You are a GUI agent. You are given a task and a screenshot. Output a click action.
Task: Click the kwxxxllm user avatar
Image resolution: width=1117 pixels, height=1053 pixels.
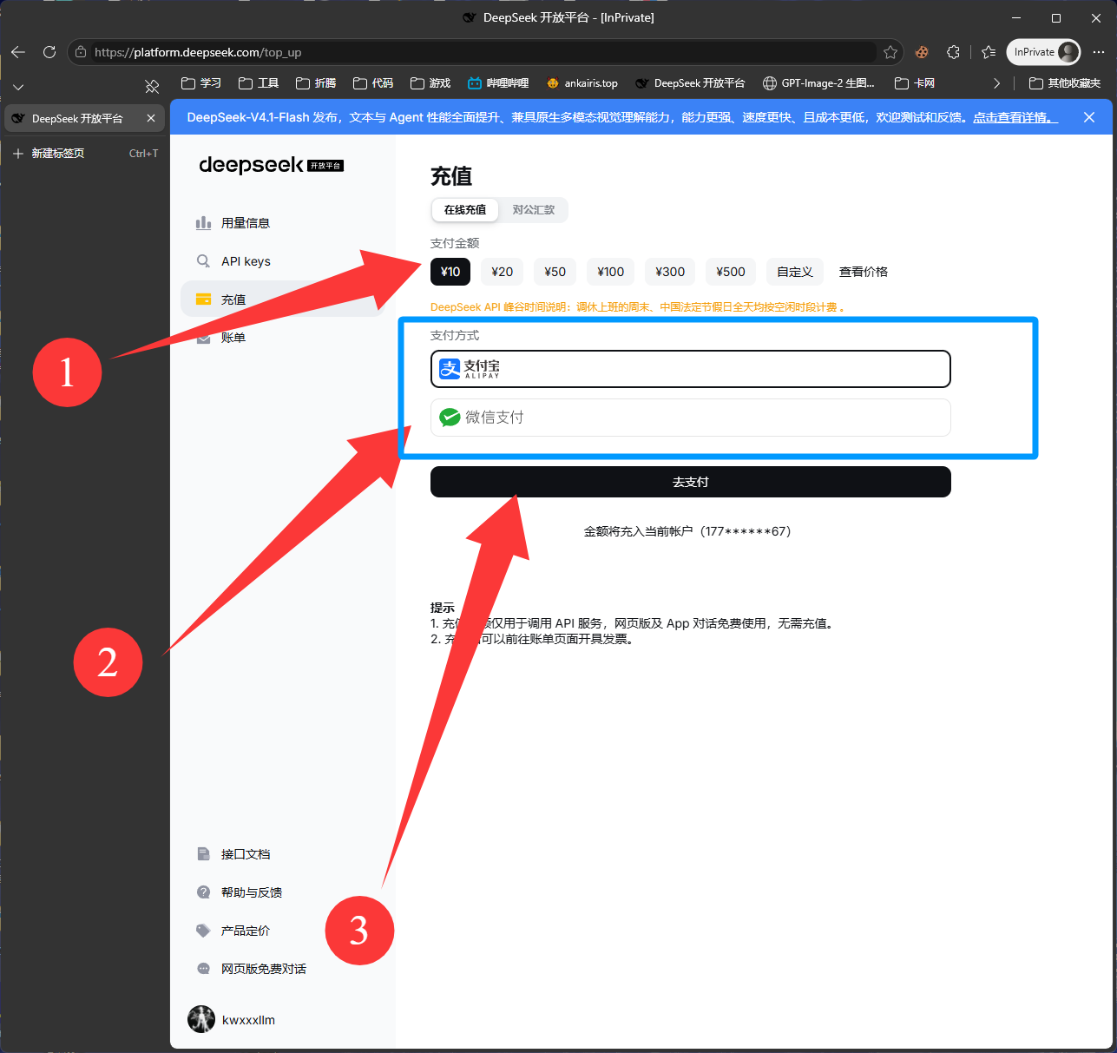201,1019
